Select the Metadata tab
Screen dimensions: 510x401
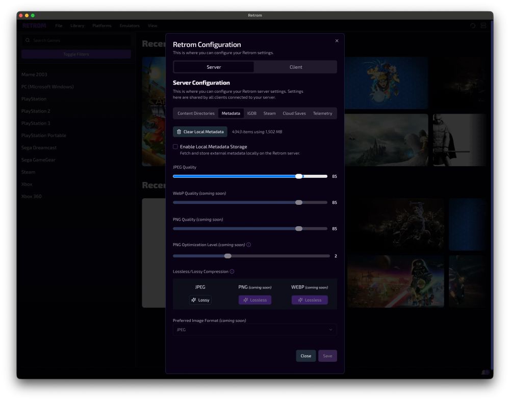[231, 114]
